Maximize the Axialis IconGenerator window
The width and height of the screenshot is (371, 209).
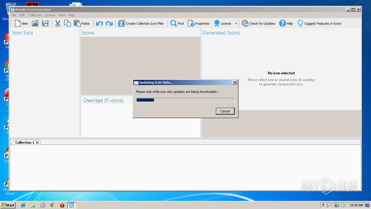coord(353,10)
